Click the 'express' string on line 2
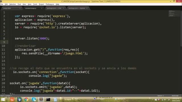This screenshot has height=102, width=182. [x=59, y=16]
